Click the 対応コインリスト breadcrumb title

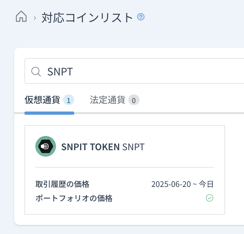(87, 17)
